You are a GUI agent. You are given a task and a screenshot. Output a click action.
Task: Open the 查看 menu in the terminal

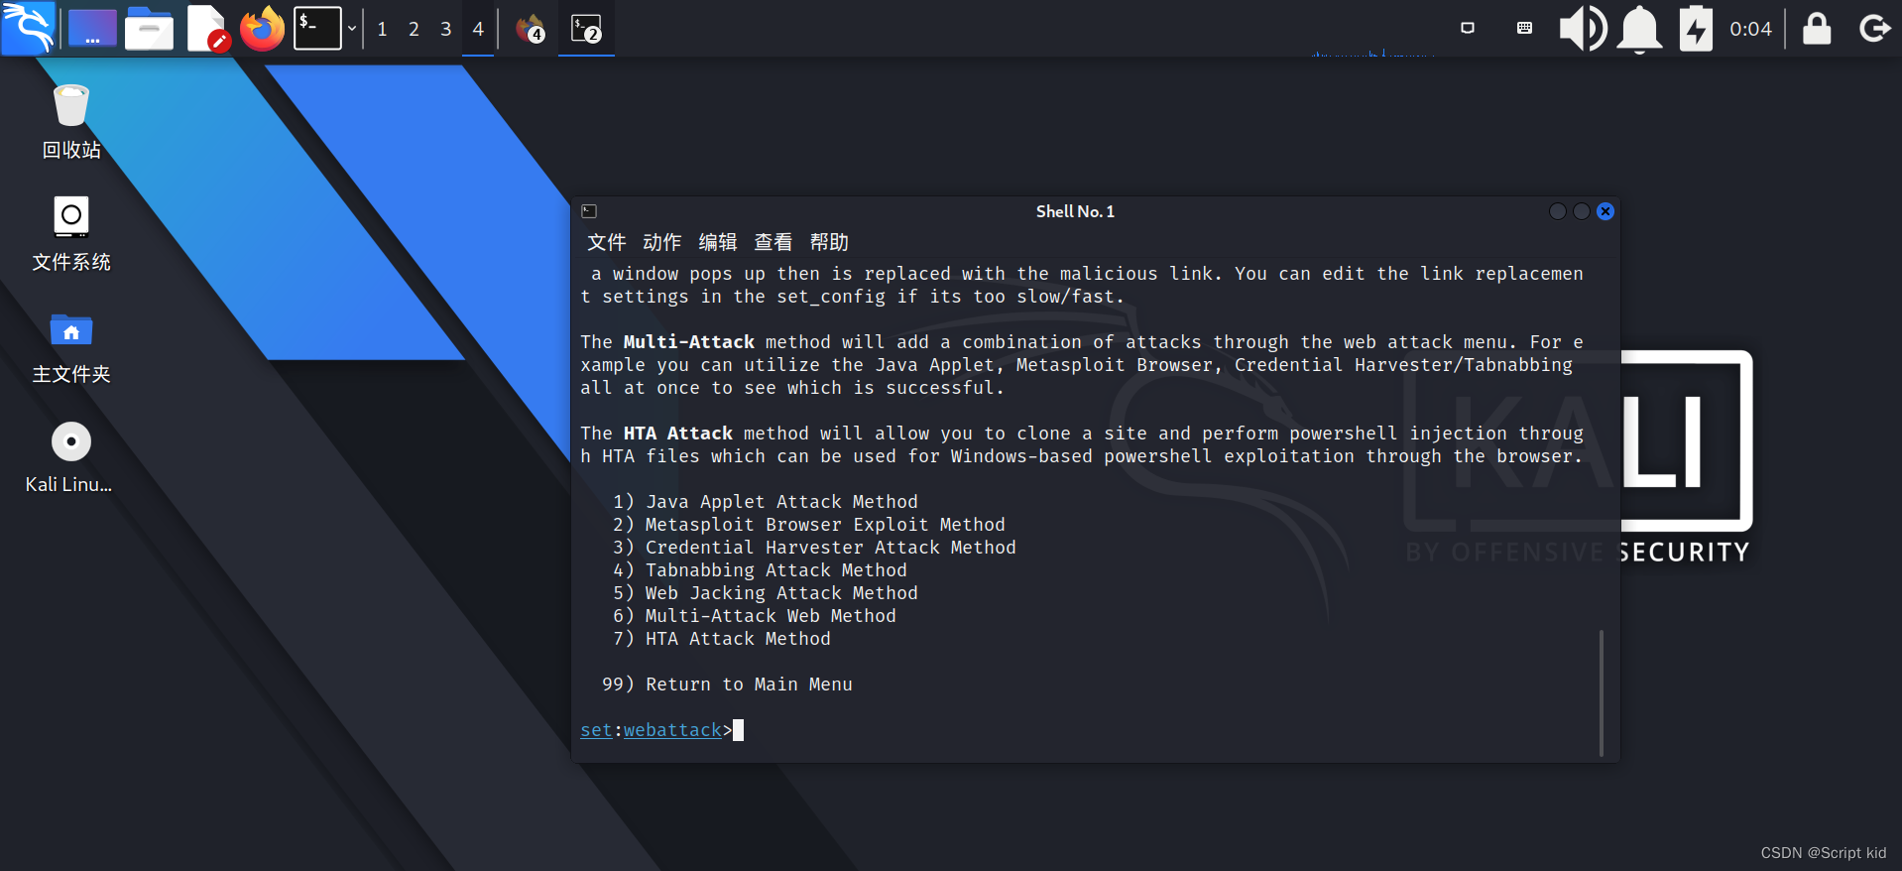[x=773, y=242]
